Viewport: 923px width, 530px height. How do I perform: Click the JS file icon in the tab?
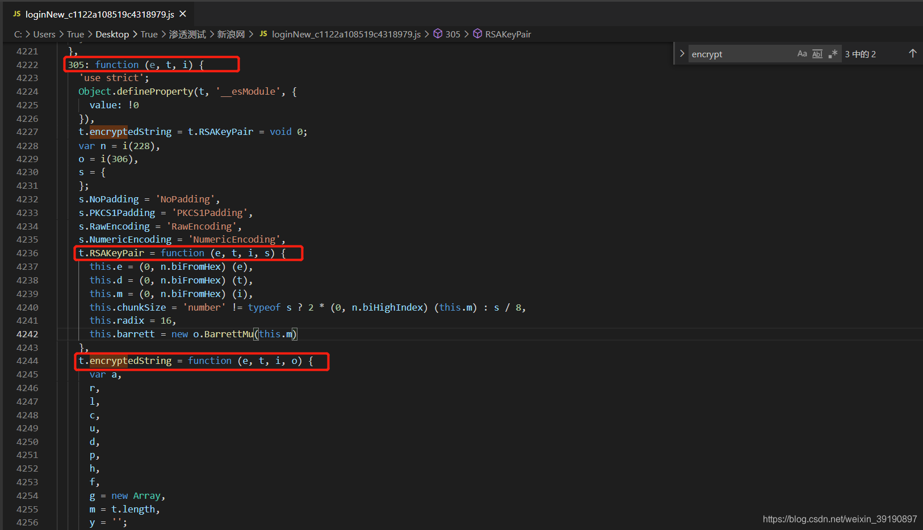(16, 14)
